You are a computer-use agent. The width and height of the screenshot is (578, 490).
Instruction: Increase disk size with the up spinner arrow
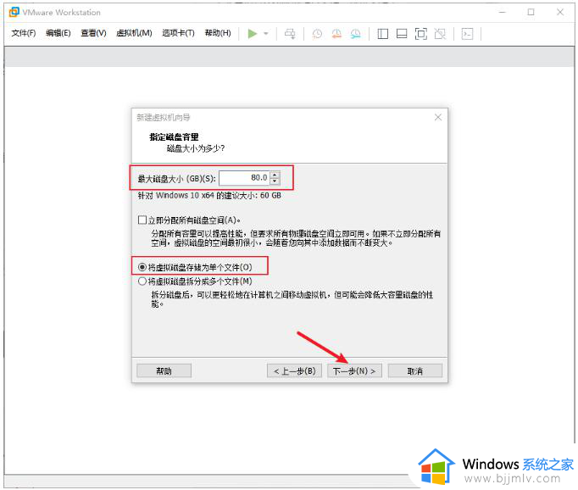(x=275, y=175)
